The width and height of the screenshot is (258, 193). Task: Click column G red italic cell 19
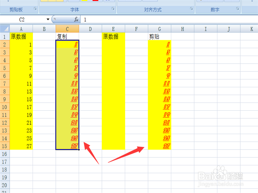[159, 115]
